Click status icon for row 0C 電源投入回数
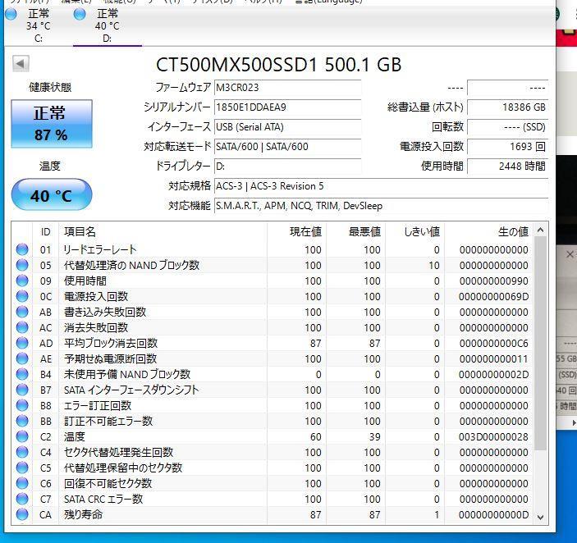 point(22,296)
